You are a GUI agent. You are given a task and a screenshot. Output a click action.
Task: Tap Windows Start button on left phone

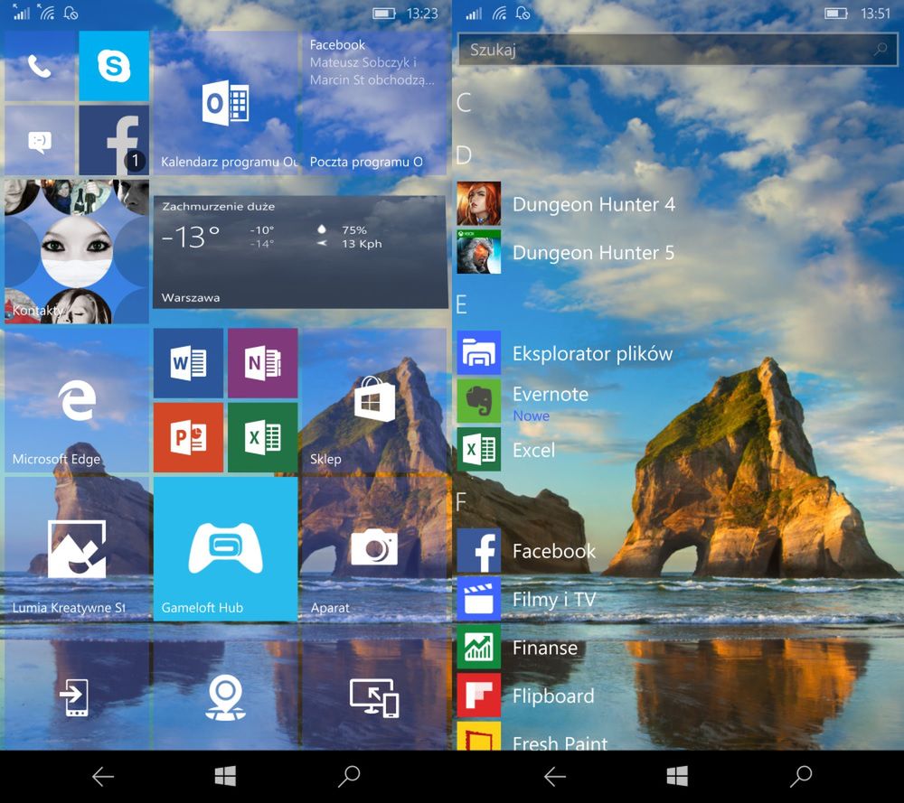(225, 776)
